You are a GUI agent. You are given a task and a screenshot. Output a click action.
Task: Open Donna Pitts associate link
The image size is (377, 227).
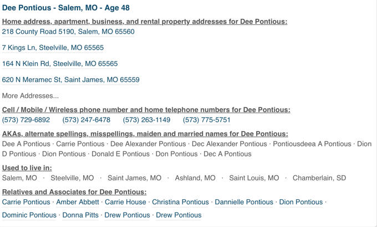coord(80,215)
